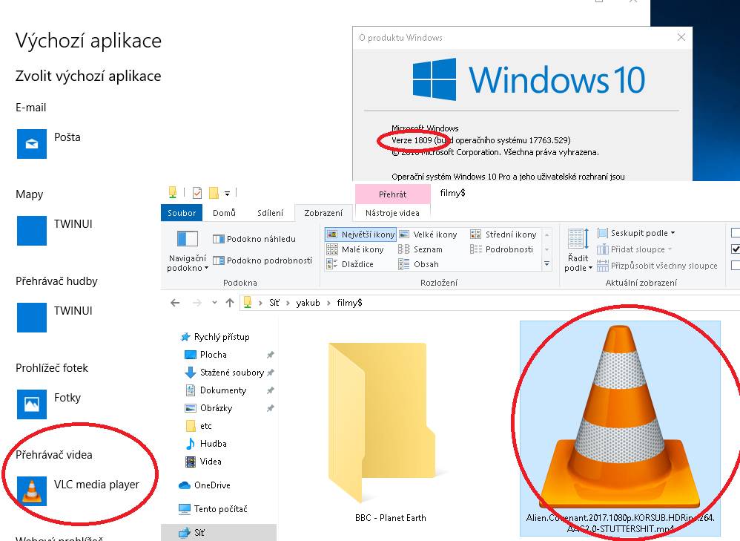Open the Přidat sloupce dropdown
Screen dimensions: 740x541
click(x=634, y=249)
